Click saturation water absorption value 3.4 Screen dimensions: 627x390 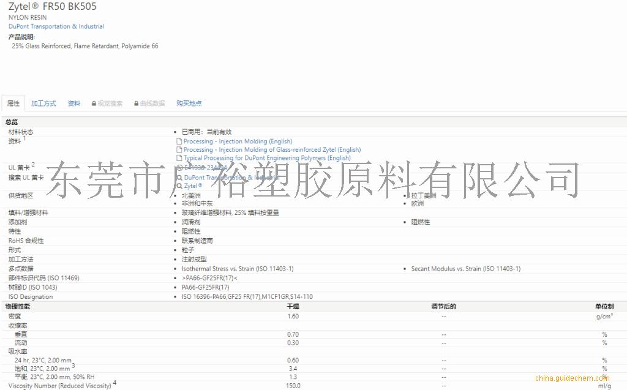click(293, 369)
